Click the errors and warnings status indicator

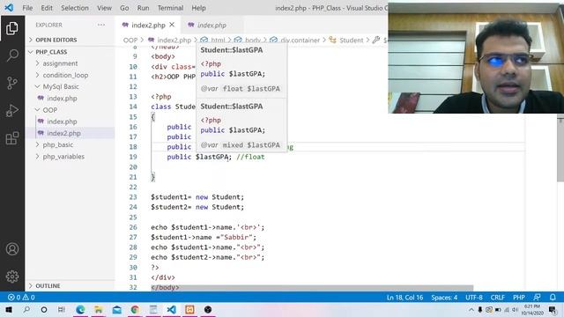click(21, 298)
